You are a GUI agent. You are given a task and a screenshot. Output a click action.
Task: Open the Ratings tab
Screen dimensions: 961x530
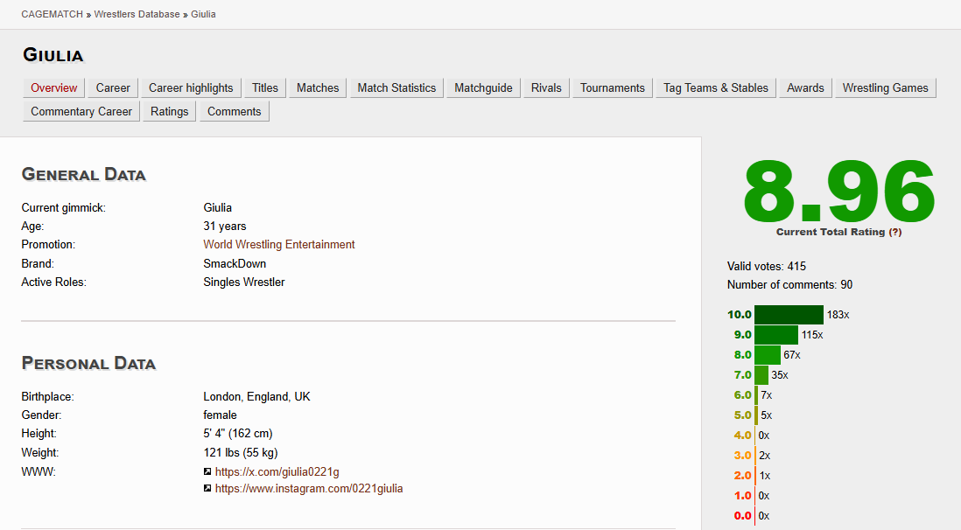pyautogui.click(x=170, y=111)
